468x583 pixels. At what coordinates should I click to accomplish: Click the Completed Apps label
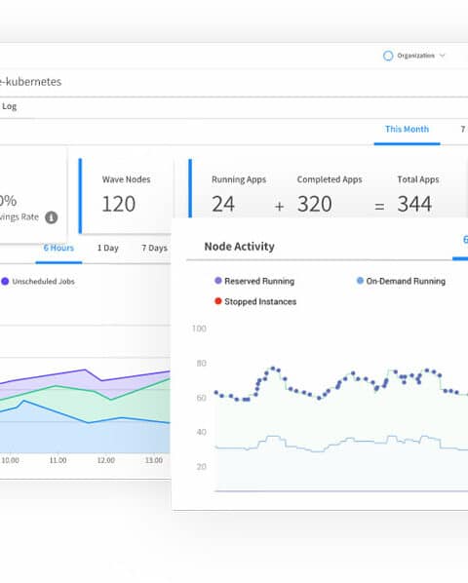(330, 179)
